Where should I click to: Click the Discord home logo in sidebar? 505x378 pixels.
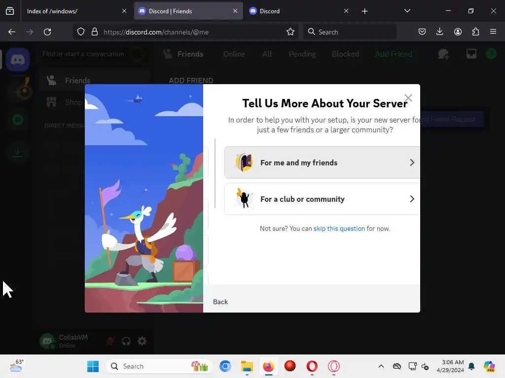[18, 60]
